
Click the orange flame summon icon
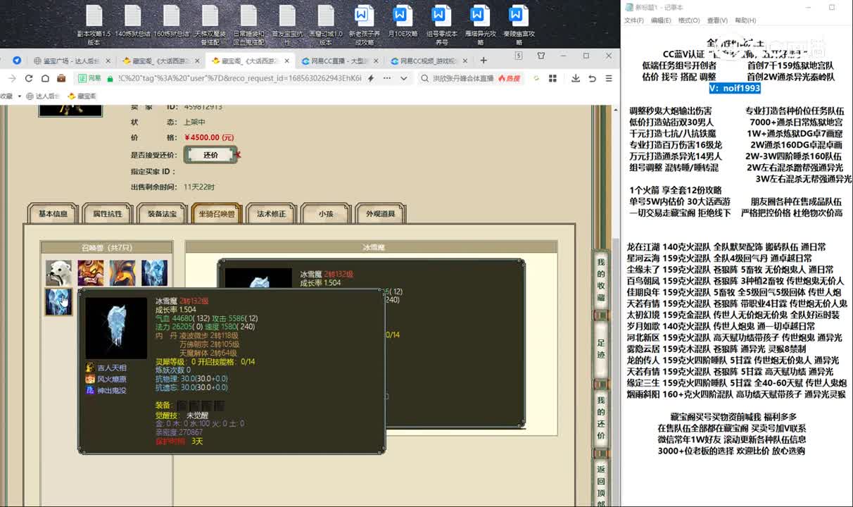pos(122,273)
